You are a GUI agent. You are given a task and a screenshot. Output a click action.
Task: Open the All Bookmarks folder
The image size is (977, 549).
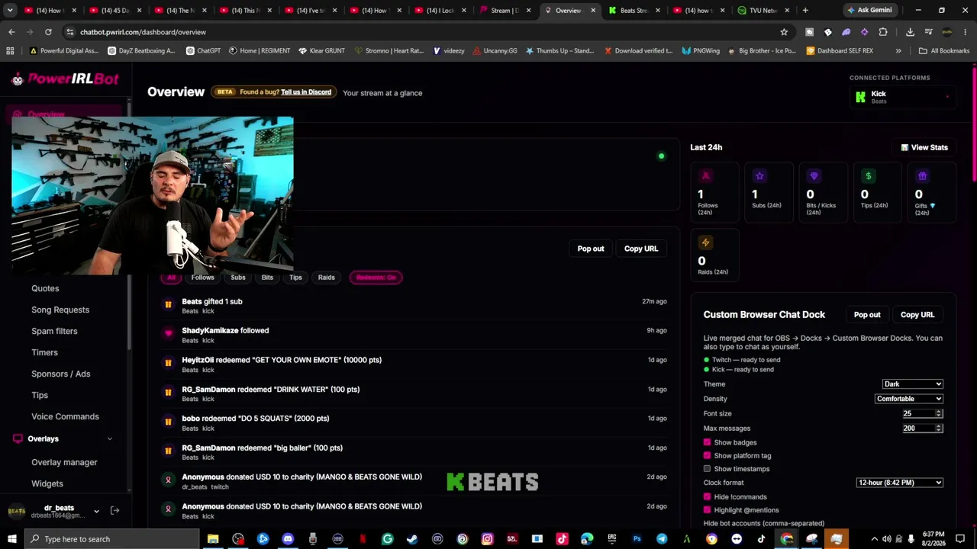pyautogui.click(x=944, y=51)
